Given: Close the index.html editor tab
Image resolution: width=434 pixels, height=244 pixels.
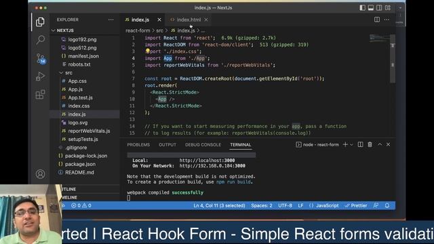Looking at the screenshot, I should tap(206, 20).
